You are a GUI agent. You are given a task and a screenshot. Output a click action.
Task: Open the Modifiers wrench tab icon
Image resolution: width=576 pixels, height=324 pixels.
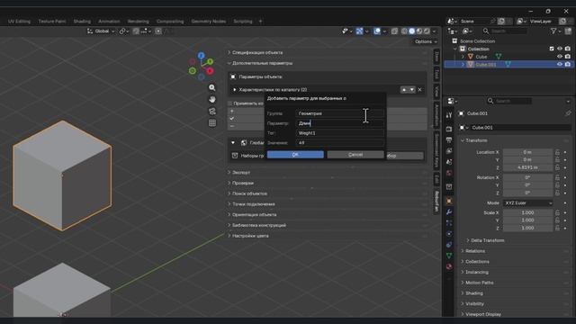[449, 212]
